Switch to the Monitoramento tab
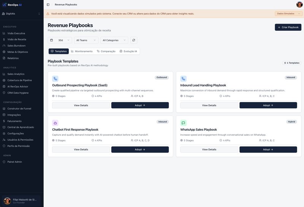This screenshot has height=207, width=304. [82, 51]
